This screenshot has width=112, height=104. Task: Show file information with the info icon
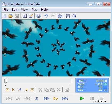pyautogui.click(x=25, y=16)
